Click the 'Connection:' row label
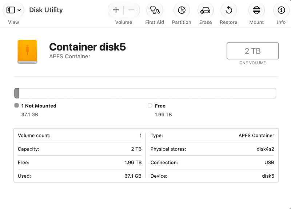Image resolution: width=291 pixels, height=209 pixels. [x=164, y=162]
